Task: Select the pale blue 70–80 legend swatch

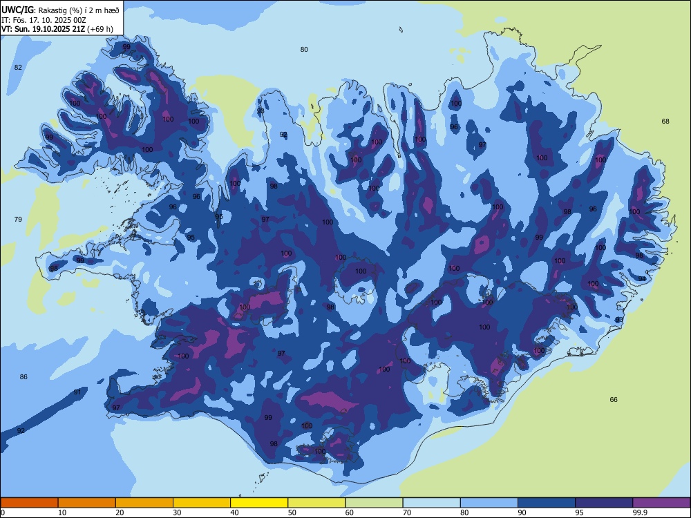Action: pos(431,503)
